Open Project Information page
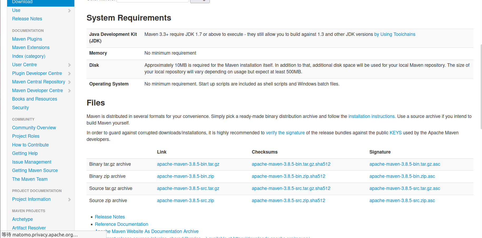Screen dimensions: 482x238 point(31,199)
